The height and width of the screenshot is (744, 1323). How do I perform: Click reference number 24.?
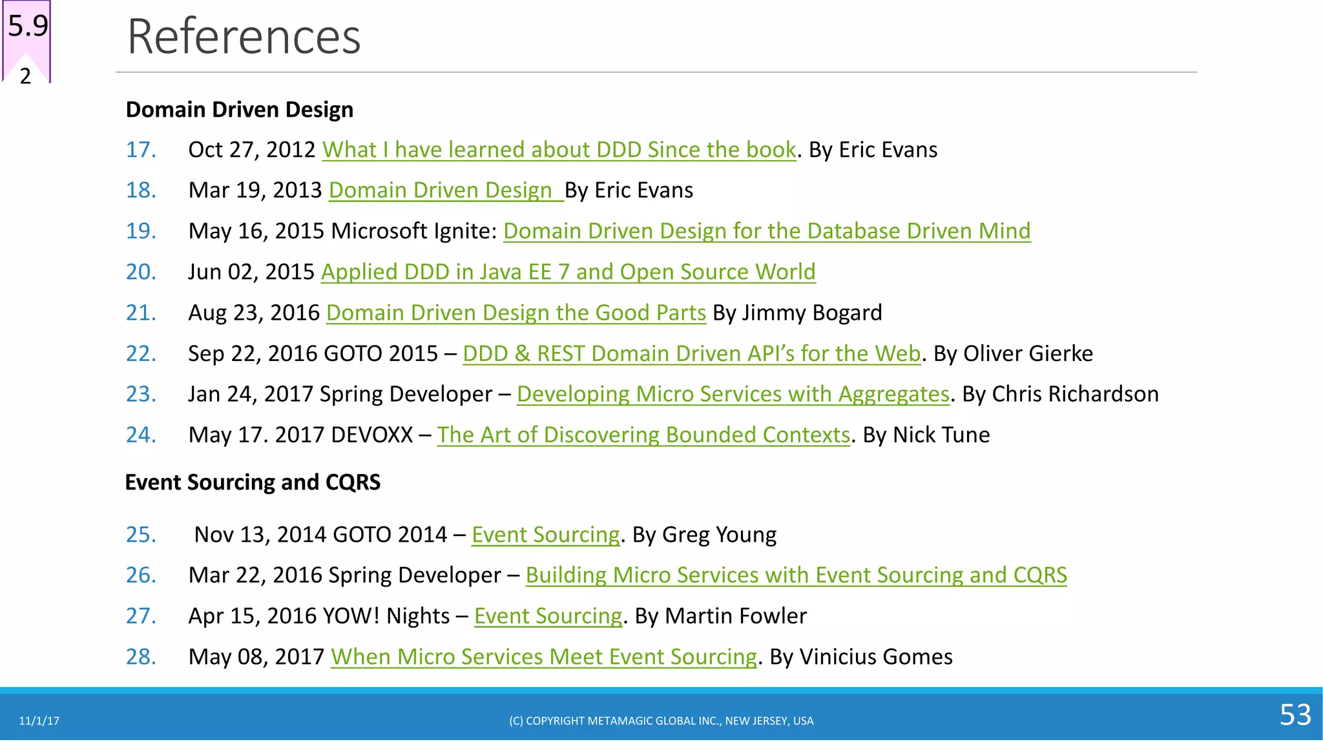tap(141, 435)
